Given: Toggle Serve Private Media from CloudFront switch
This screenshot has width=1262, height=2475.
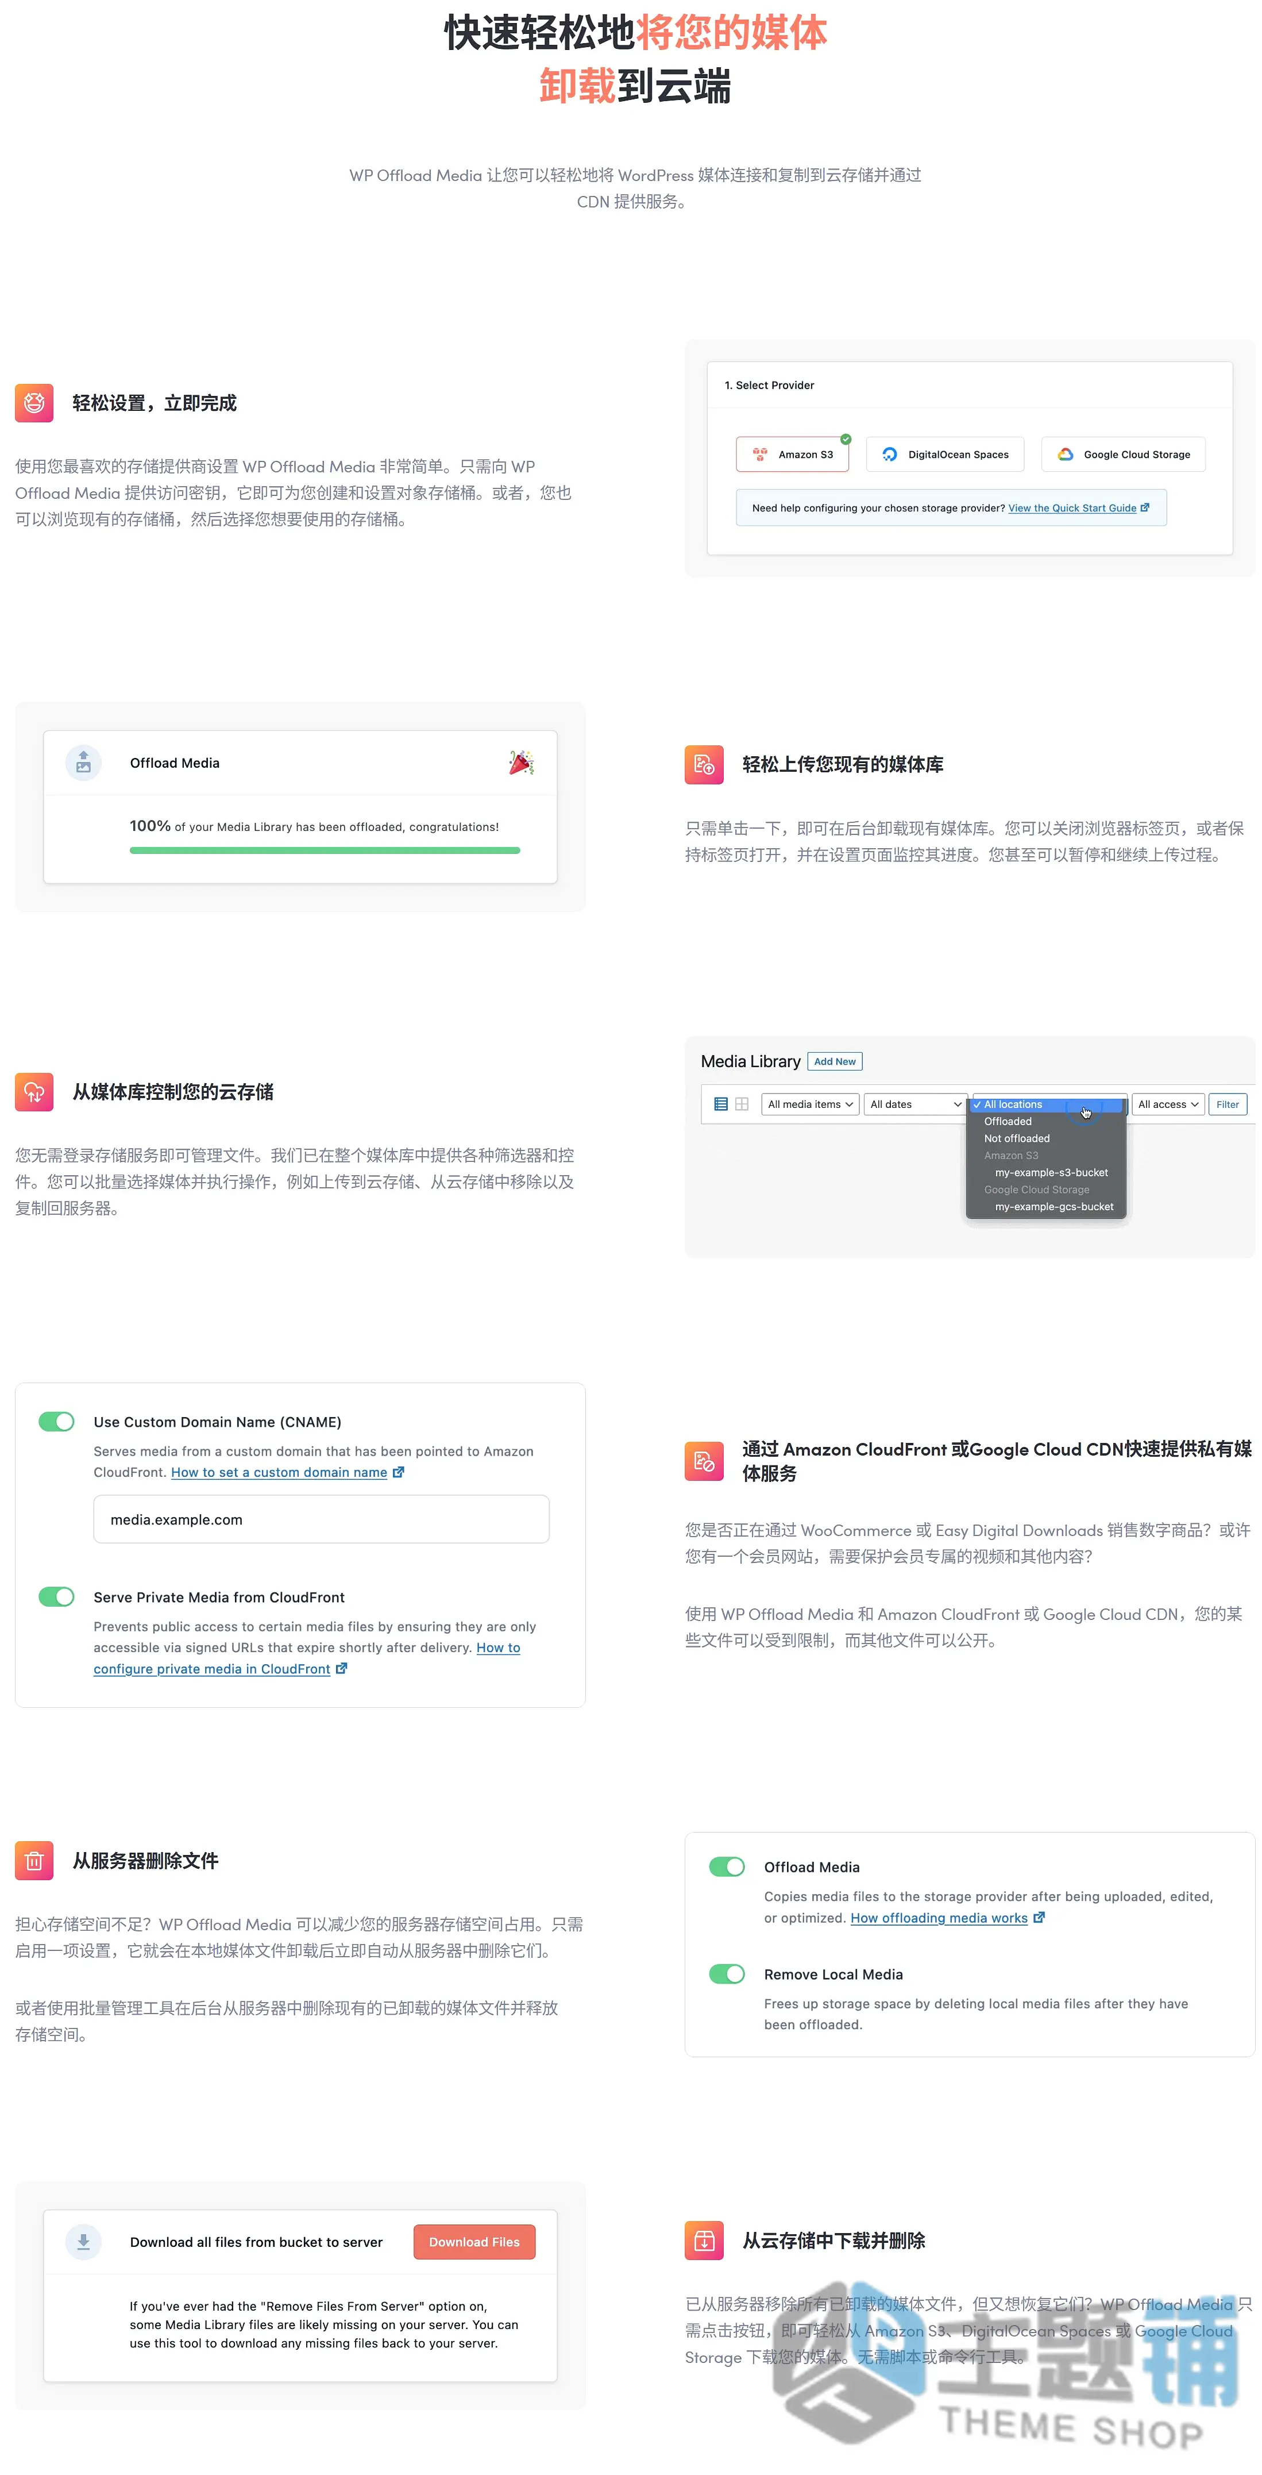Looking at the screenshot, I should coord(57,1597).
